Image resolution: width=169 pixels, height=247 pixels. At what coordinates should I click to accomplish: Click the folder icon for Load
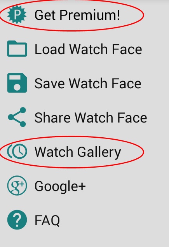(x=17, y=49)
